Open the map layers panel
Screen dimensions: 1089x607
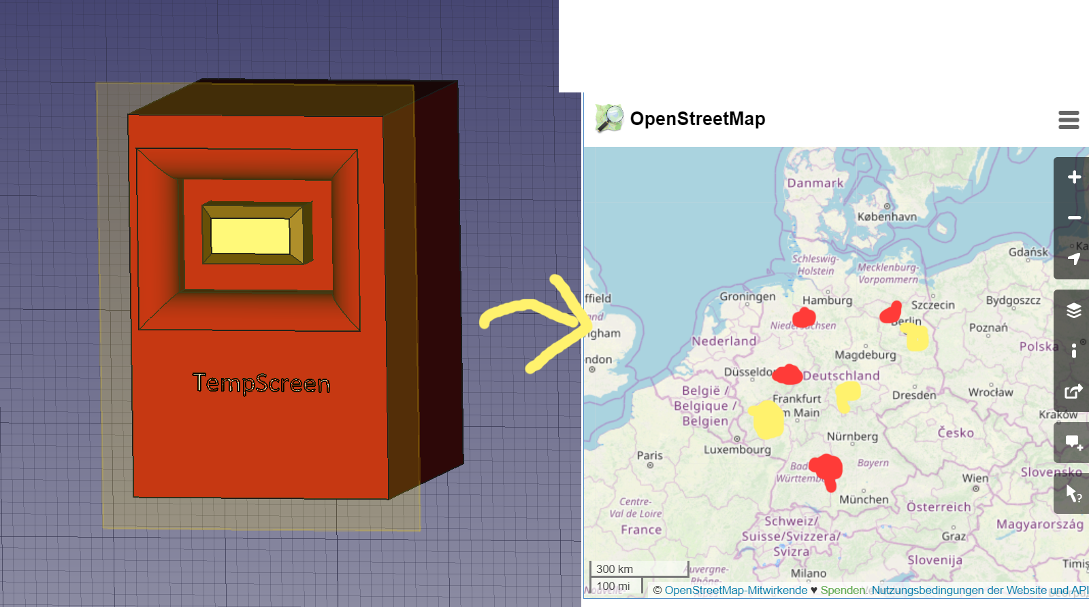1074,311
